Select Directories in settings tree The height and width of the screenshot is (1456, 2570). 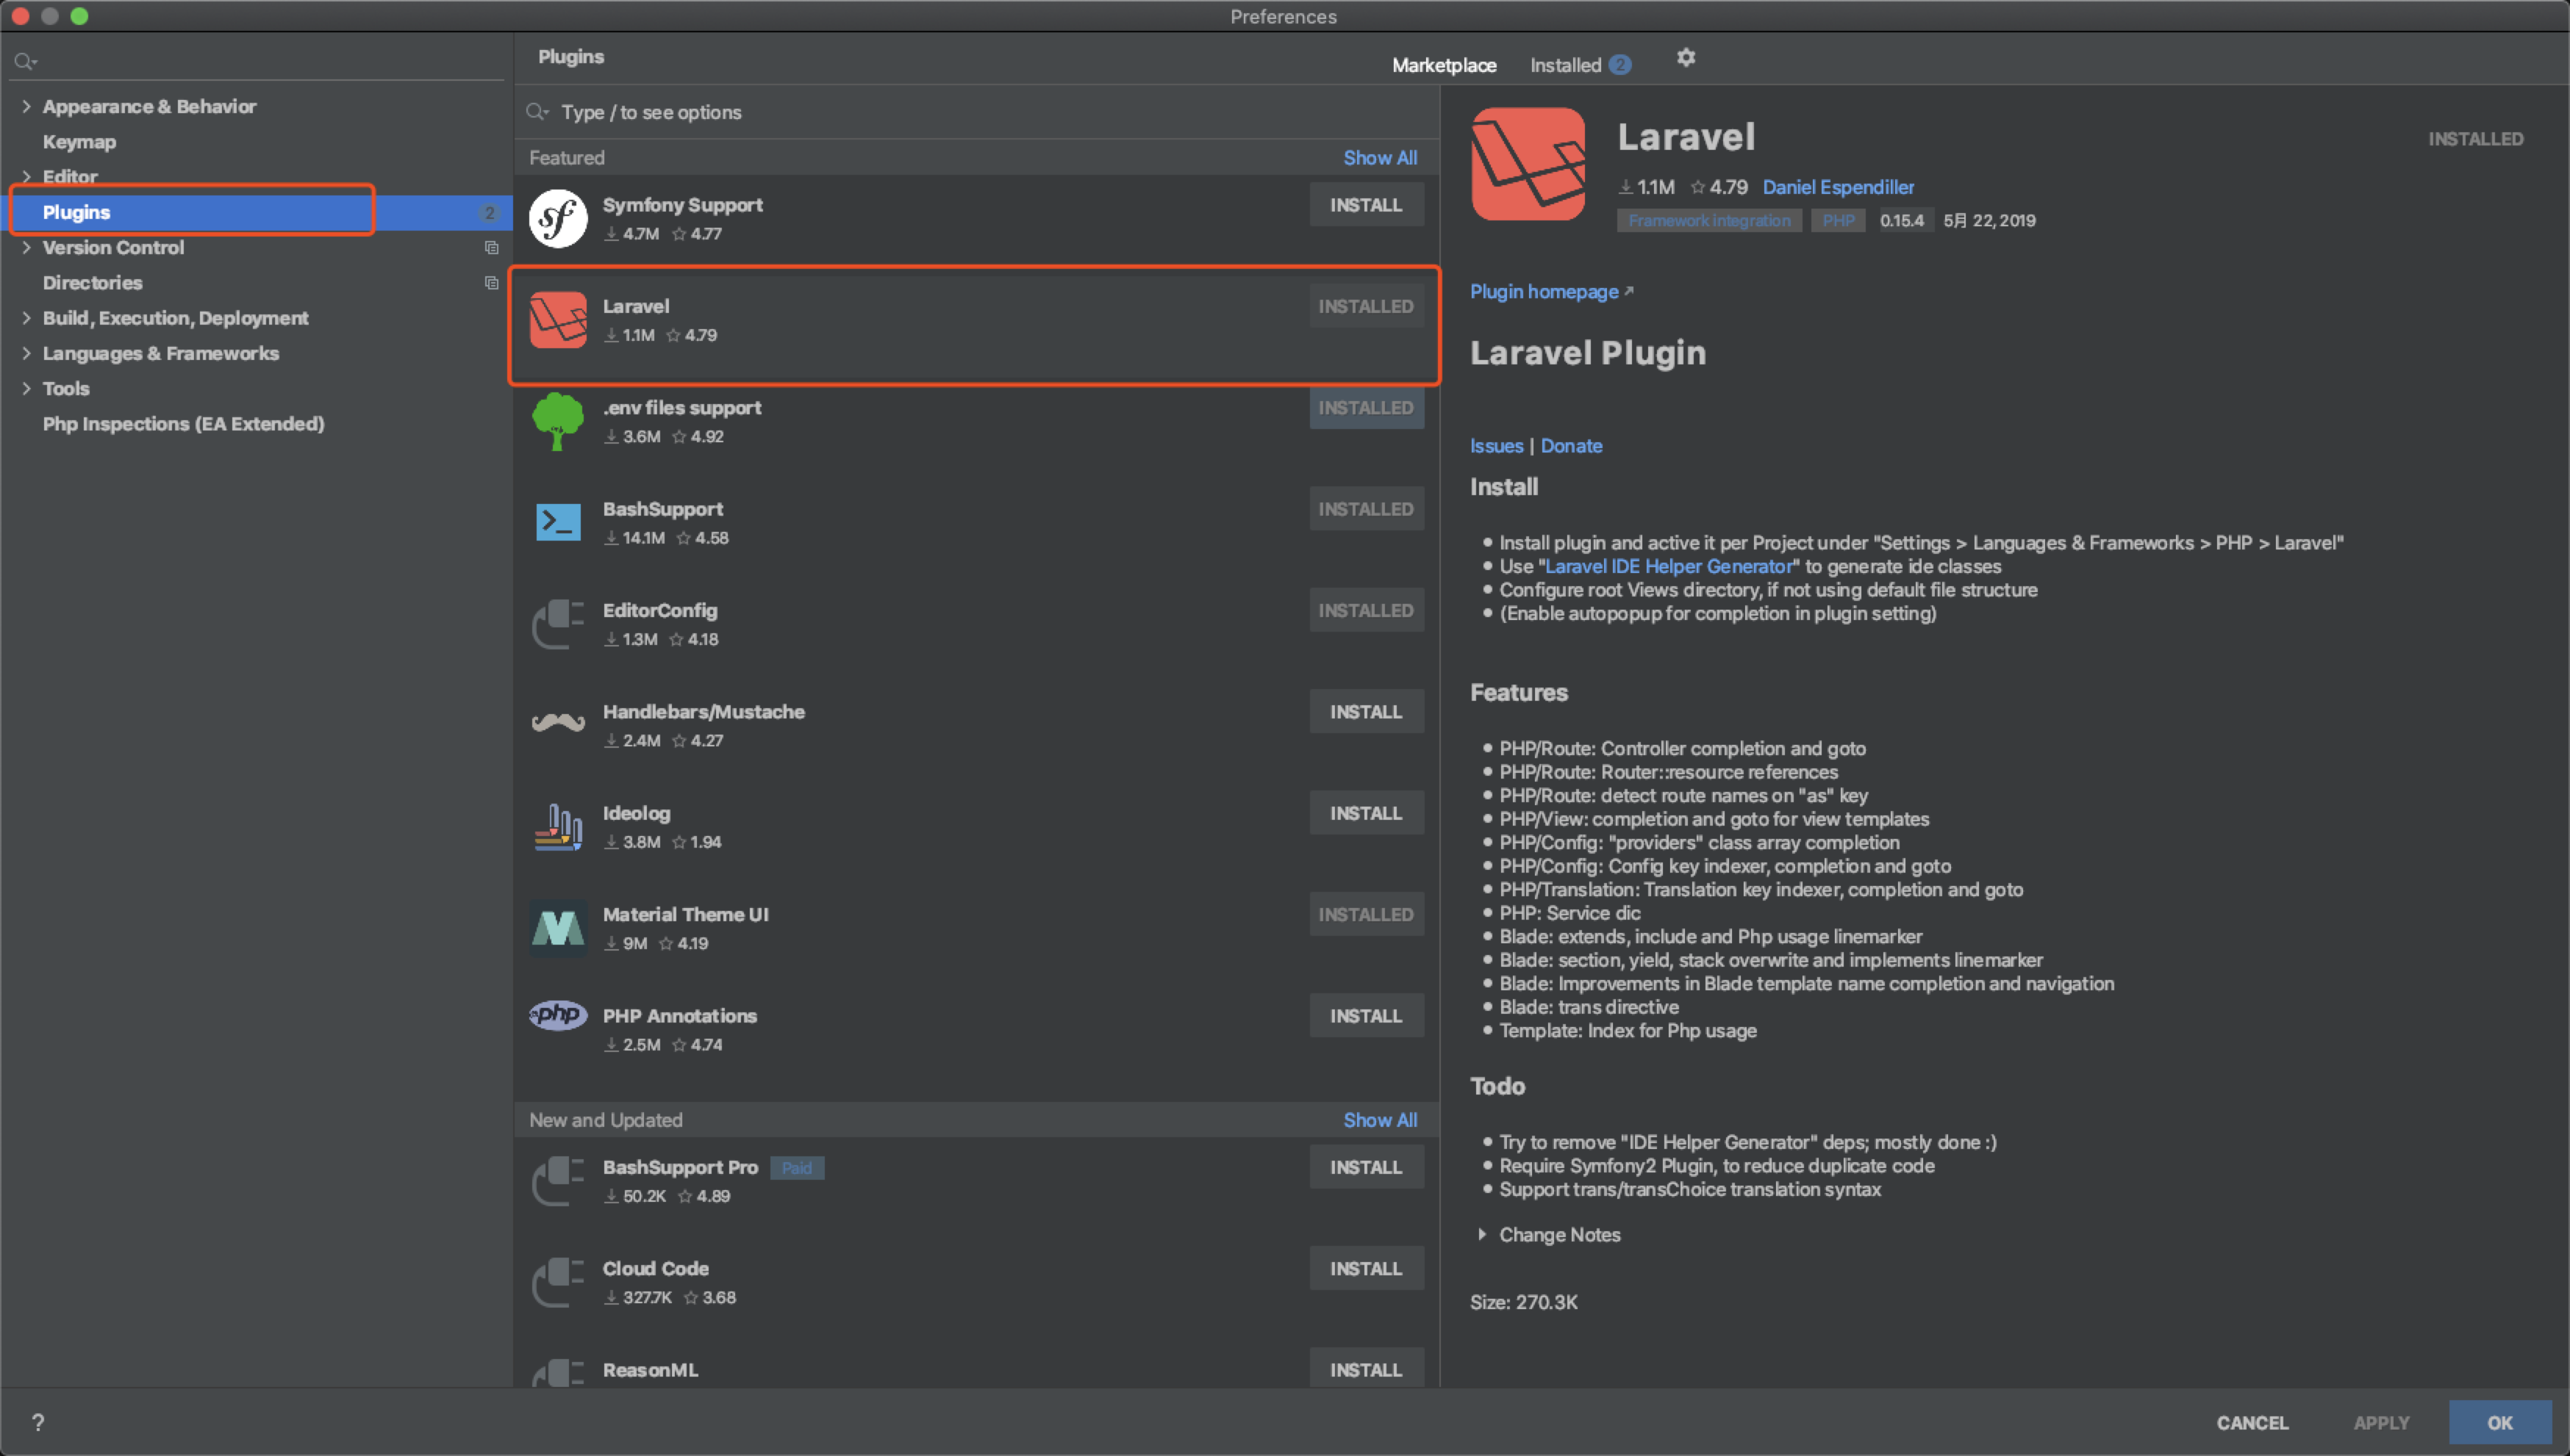92,283
